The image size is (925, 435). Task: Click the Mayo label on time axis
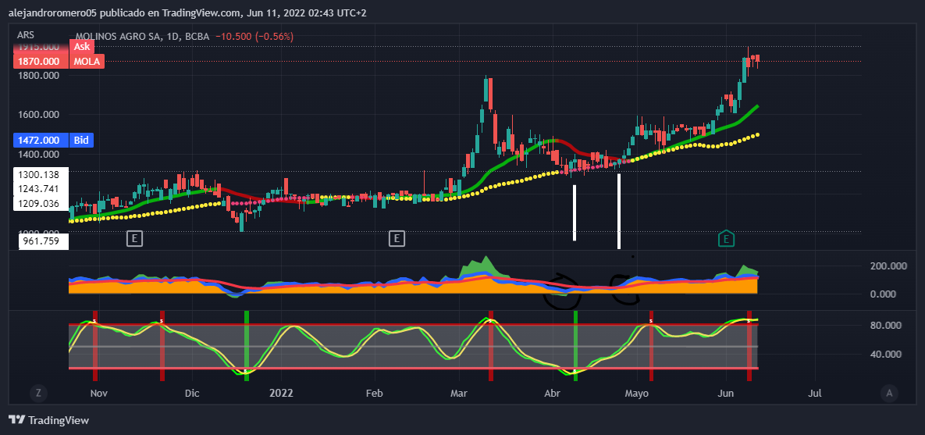tap(636, 393)
